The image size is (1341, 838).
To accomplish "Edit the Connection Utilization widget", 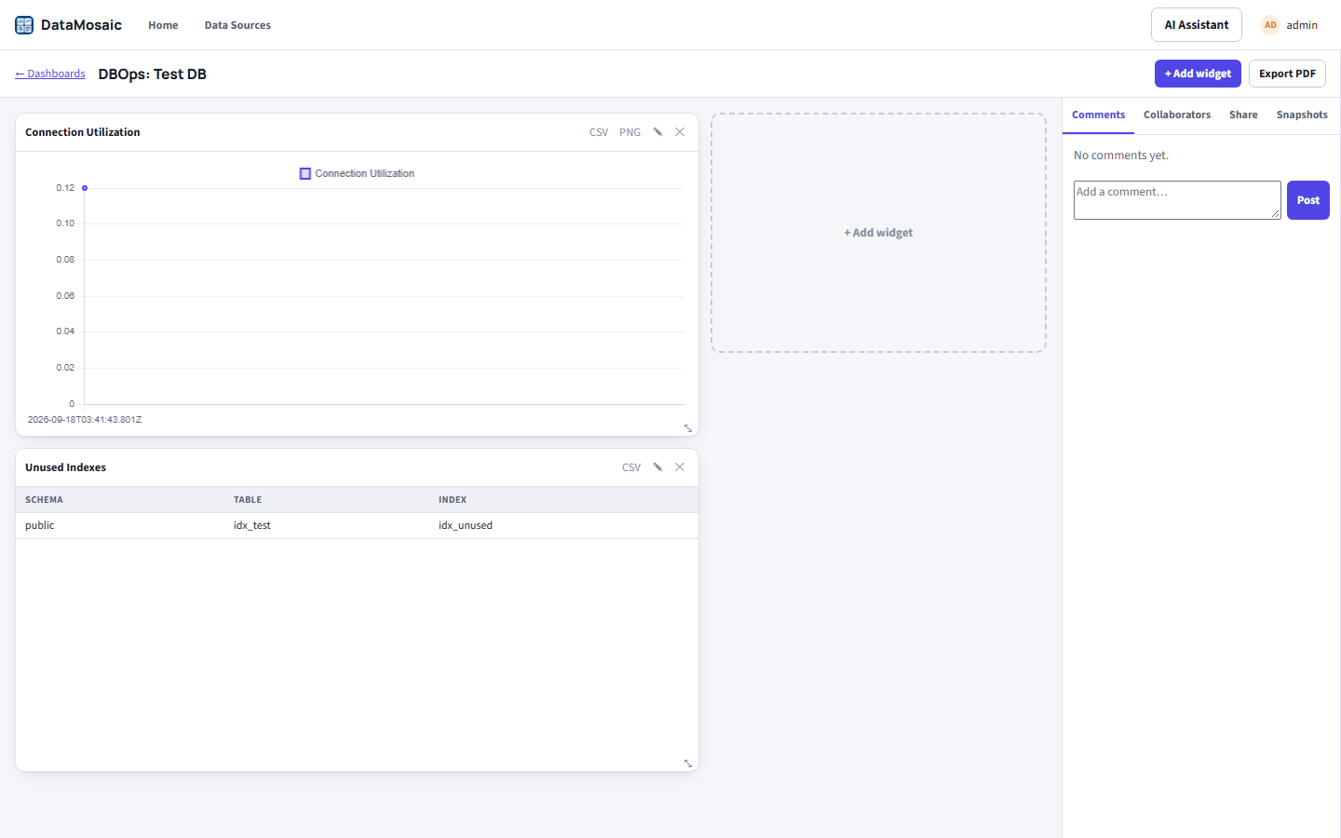I will pos(657,132).
